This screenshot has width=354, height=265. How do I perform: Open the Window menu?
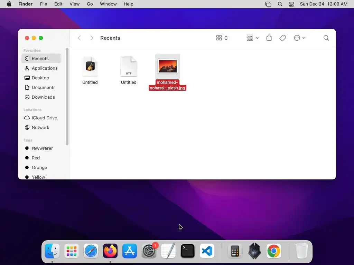pyautogui.click(x=108, y=4)
